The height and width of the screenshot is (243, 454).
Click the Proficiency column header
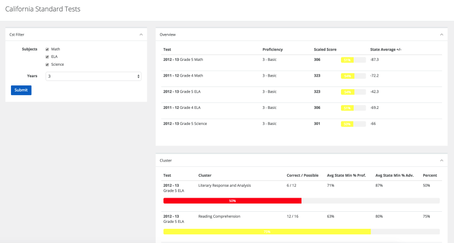[273, 50]
